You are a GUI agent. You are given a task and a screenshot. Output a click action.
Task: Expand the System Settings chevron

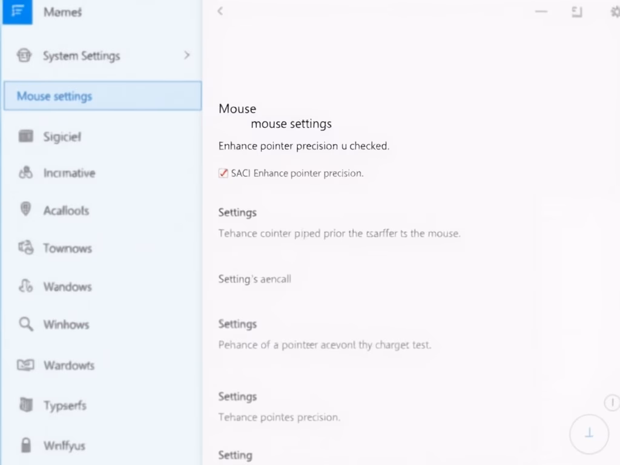[186, 55]
